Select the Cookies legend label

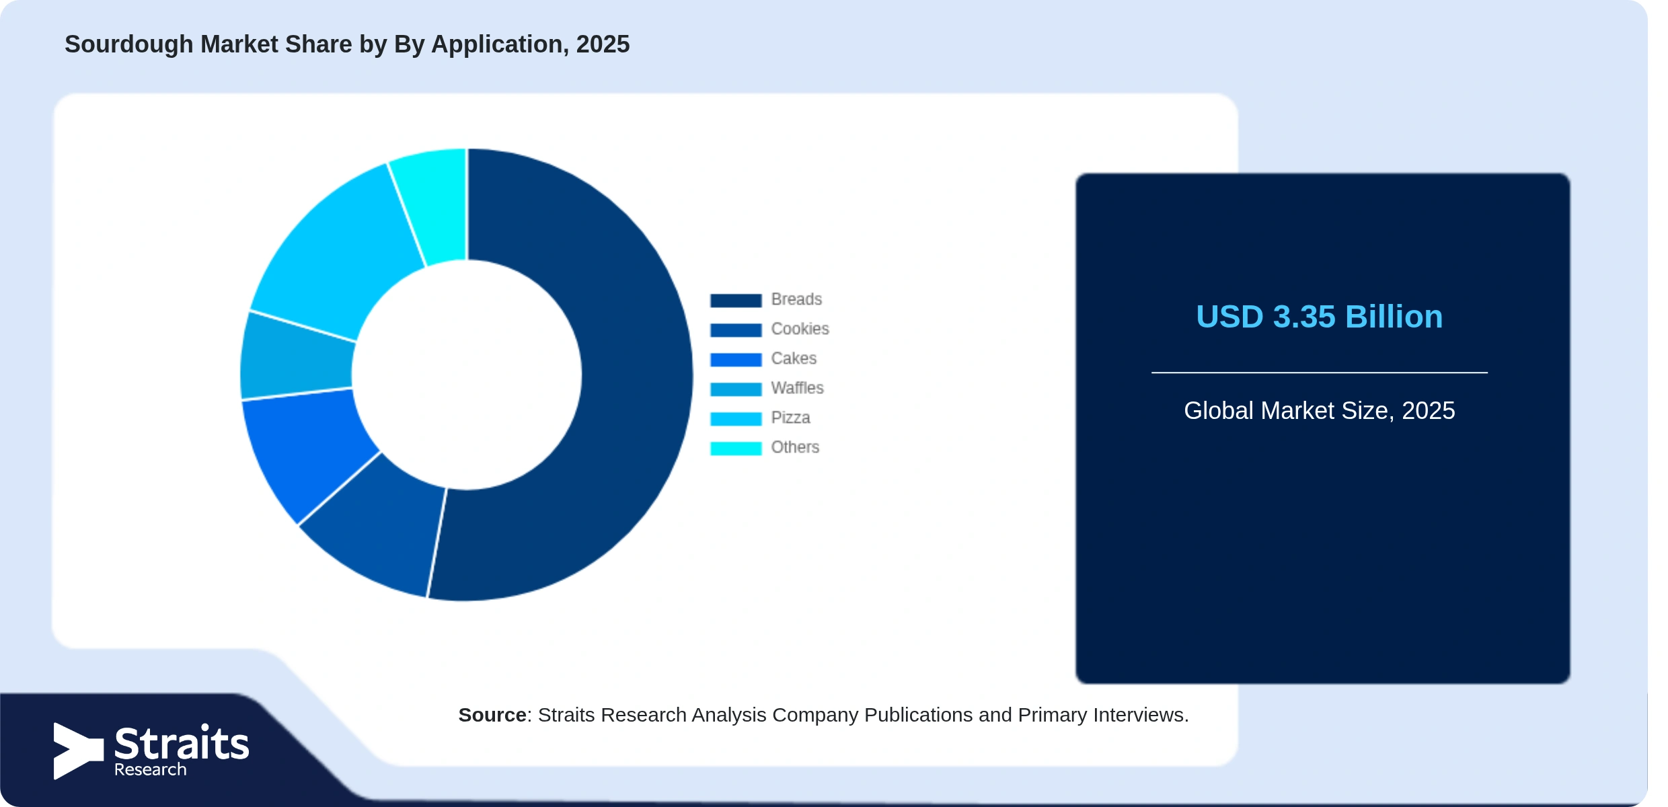point(800,329)
